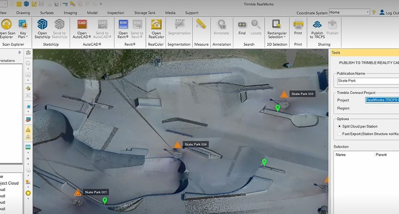Click the yellow circle icon in the vertical toolbar
Viewport: 399px width, 214px height.
coord(28,193)
